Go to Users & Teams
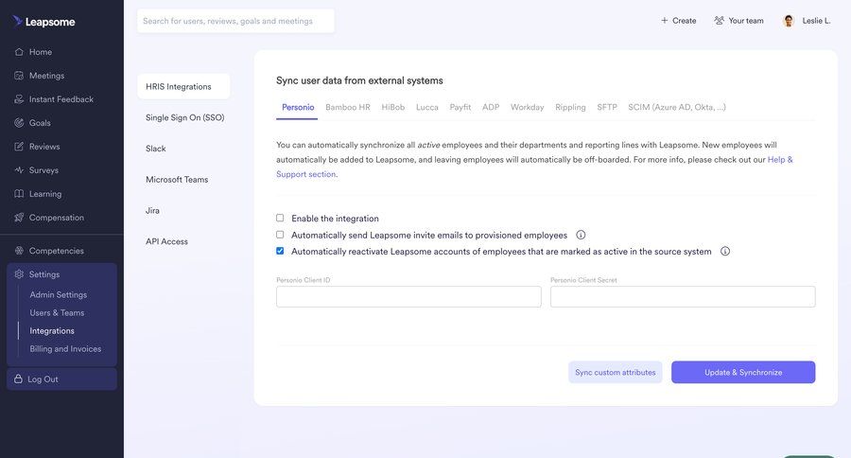851x458 pixels. coord(57,312)
